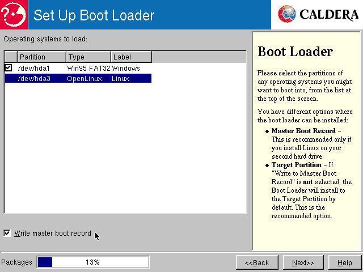The height and width of the screenshot is (272, 363).
Task: Disable Write master boot record
Action: pyautogui.click(x=7, y=233)
